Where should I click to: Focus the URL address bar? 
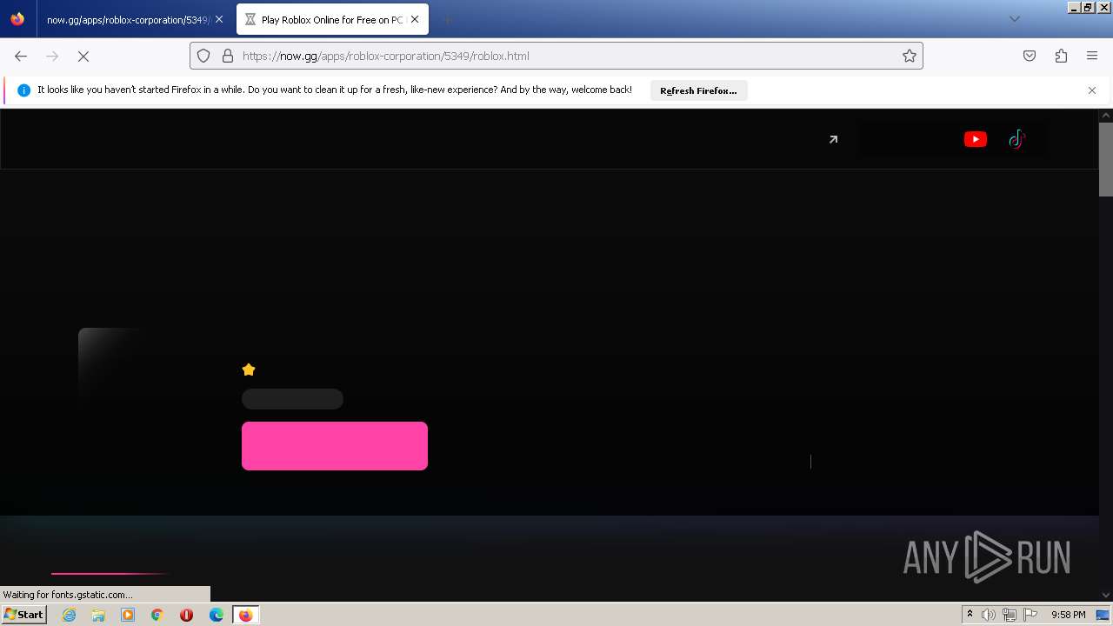click(x=556, y=56)
